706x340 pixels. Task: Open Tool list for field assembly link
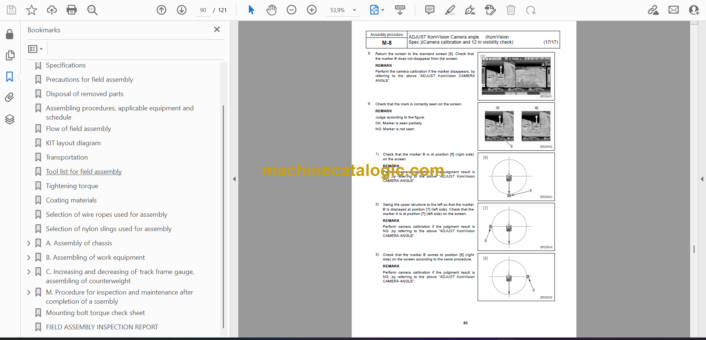pyautogui.click(x=83, y=172)
